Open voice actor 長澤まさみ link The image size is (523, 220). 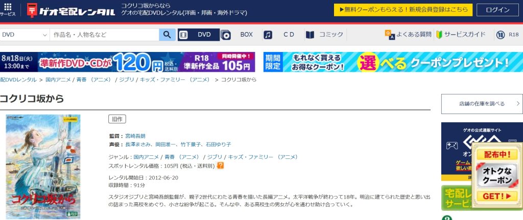(138, 145)
